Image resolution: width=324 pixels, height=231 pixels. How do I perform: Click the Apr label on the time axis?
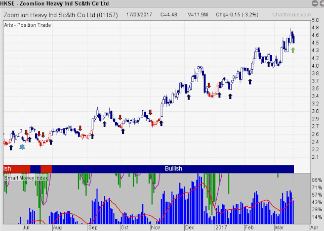point(314,227)
